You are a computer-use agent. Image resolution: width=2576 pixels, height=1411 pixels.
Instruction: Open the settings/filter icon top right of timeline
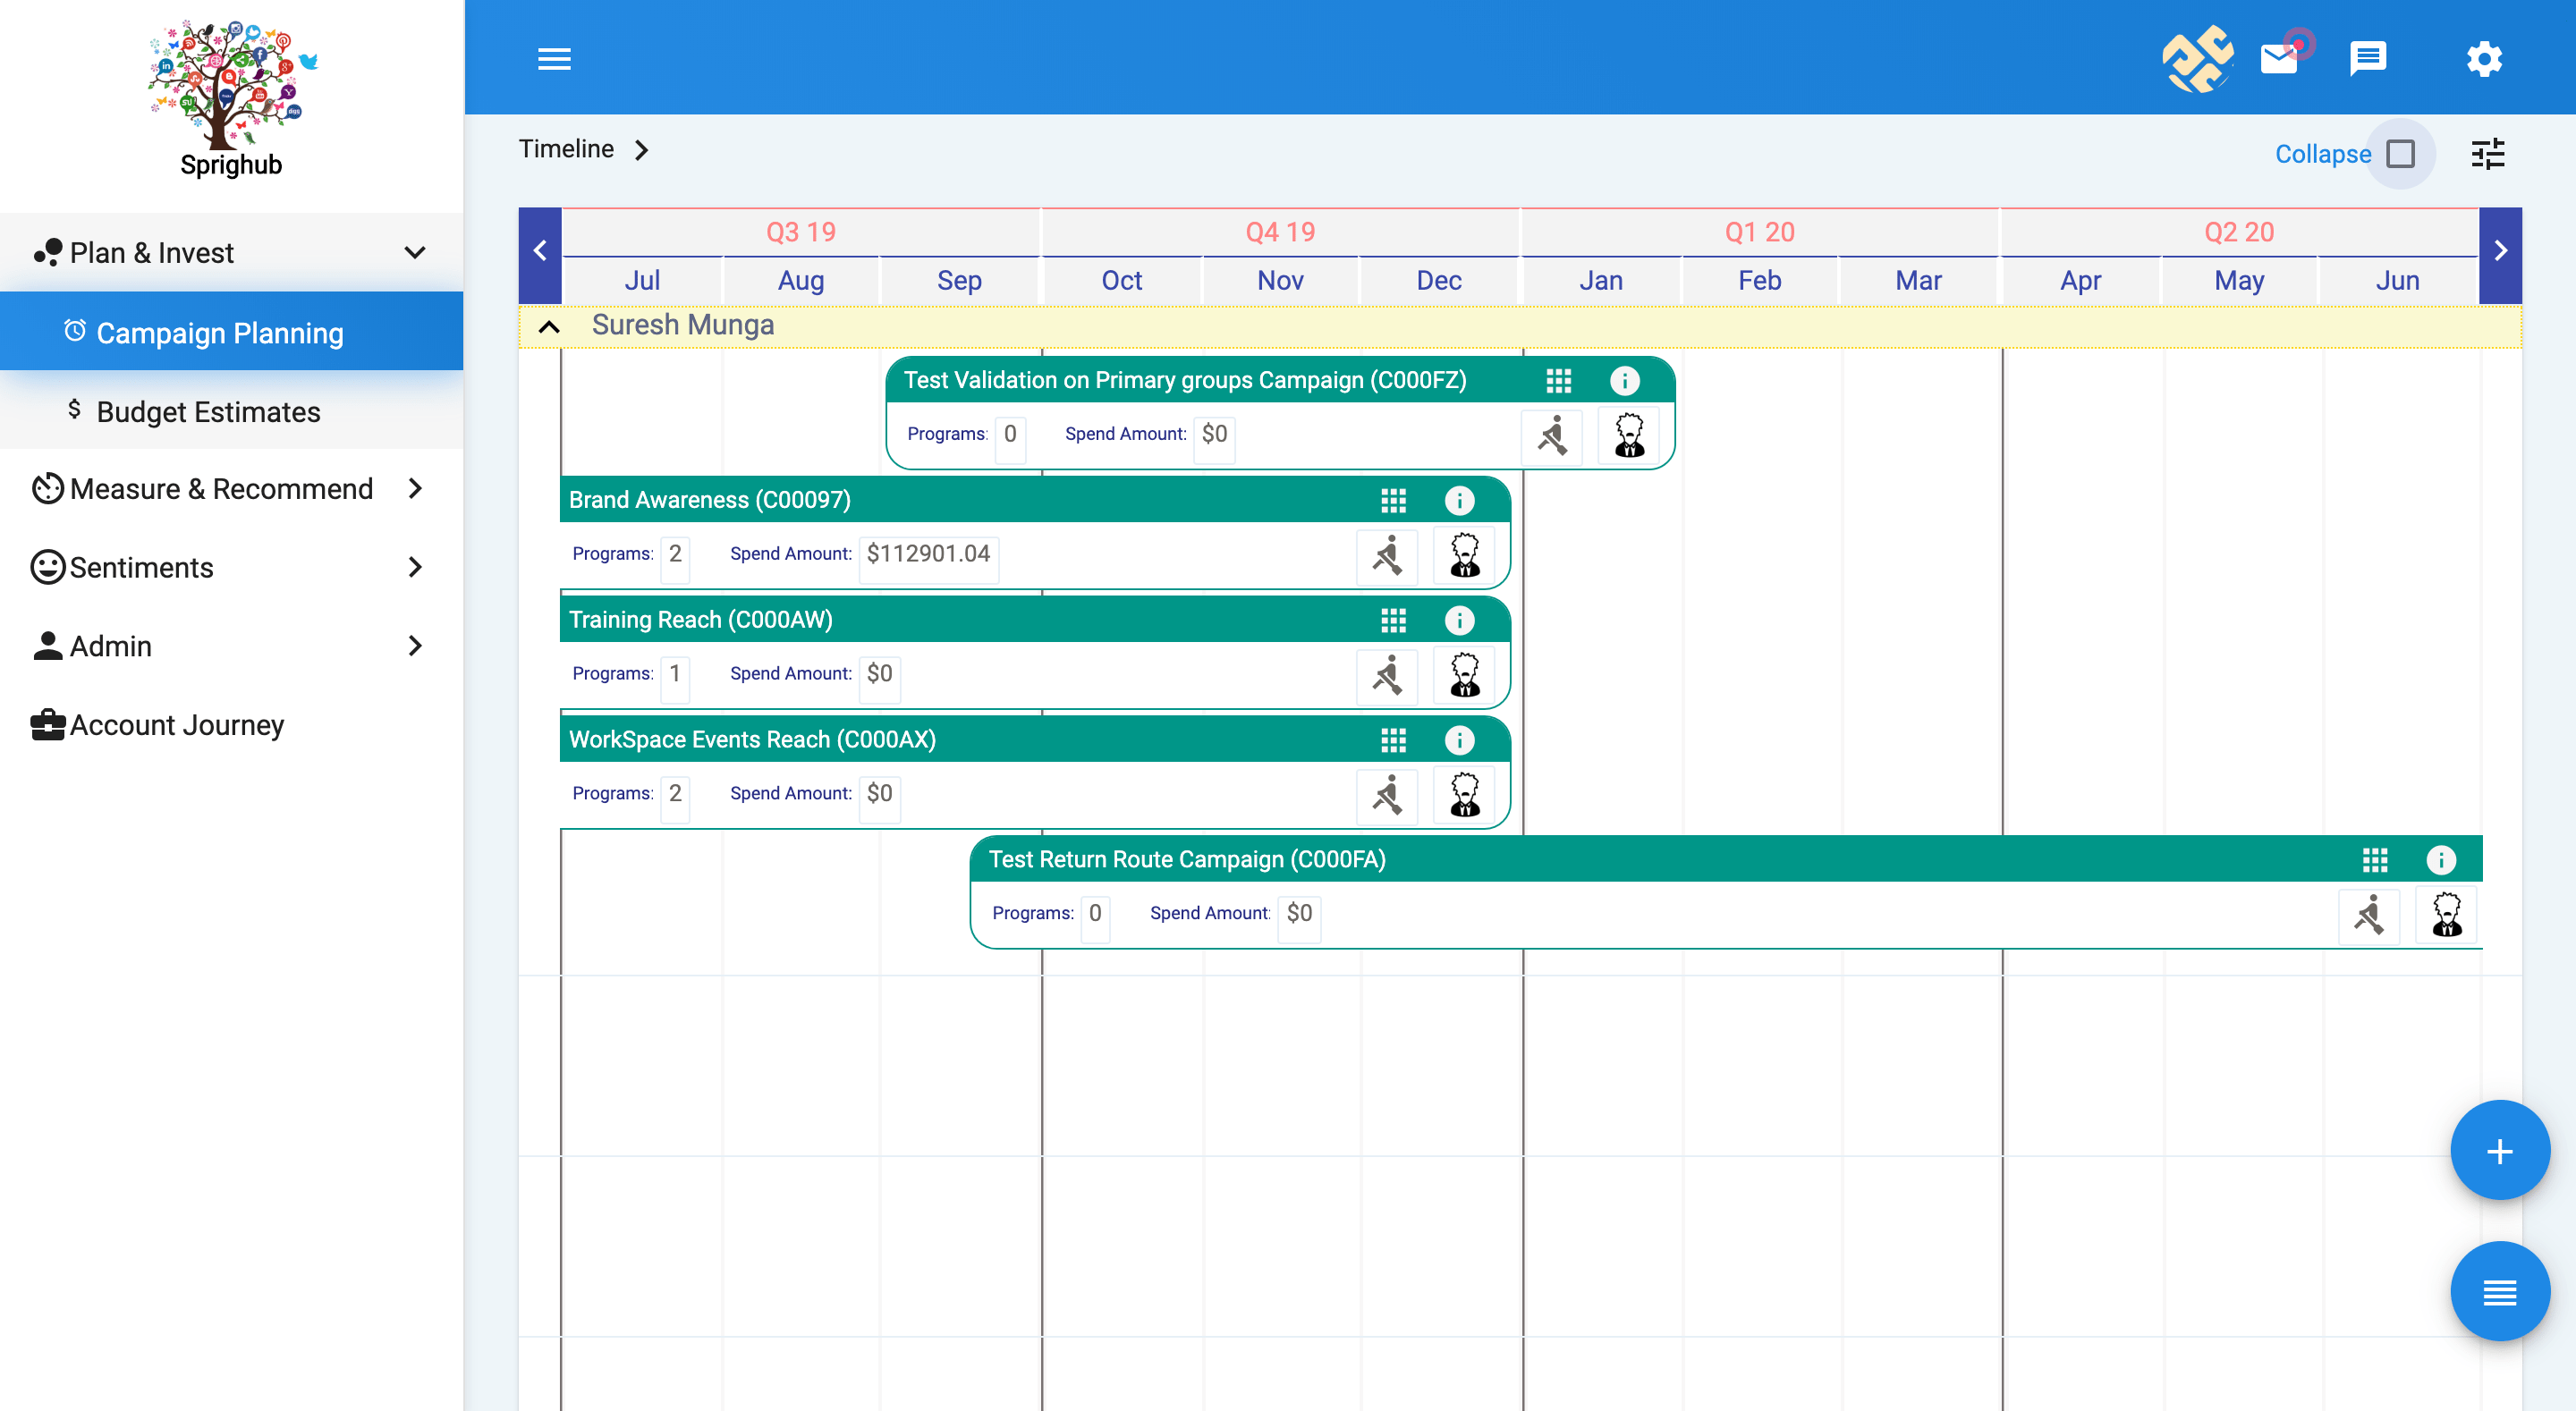pyautogui.click(x=2487, y=155)
